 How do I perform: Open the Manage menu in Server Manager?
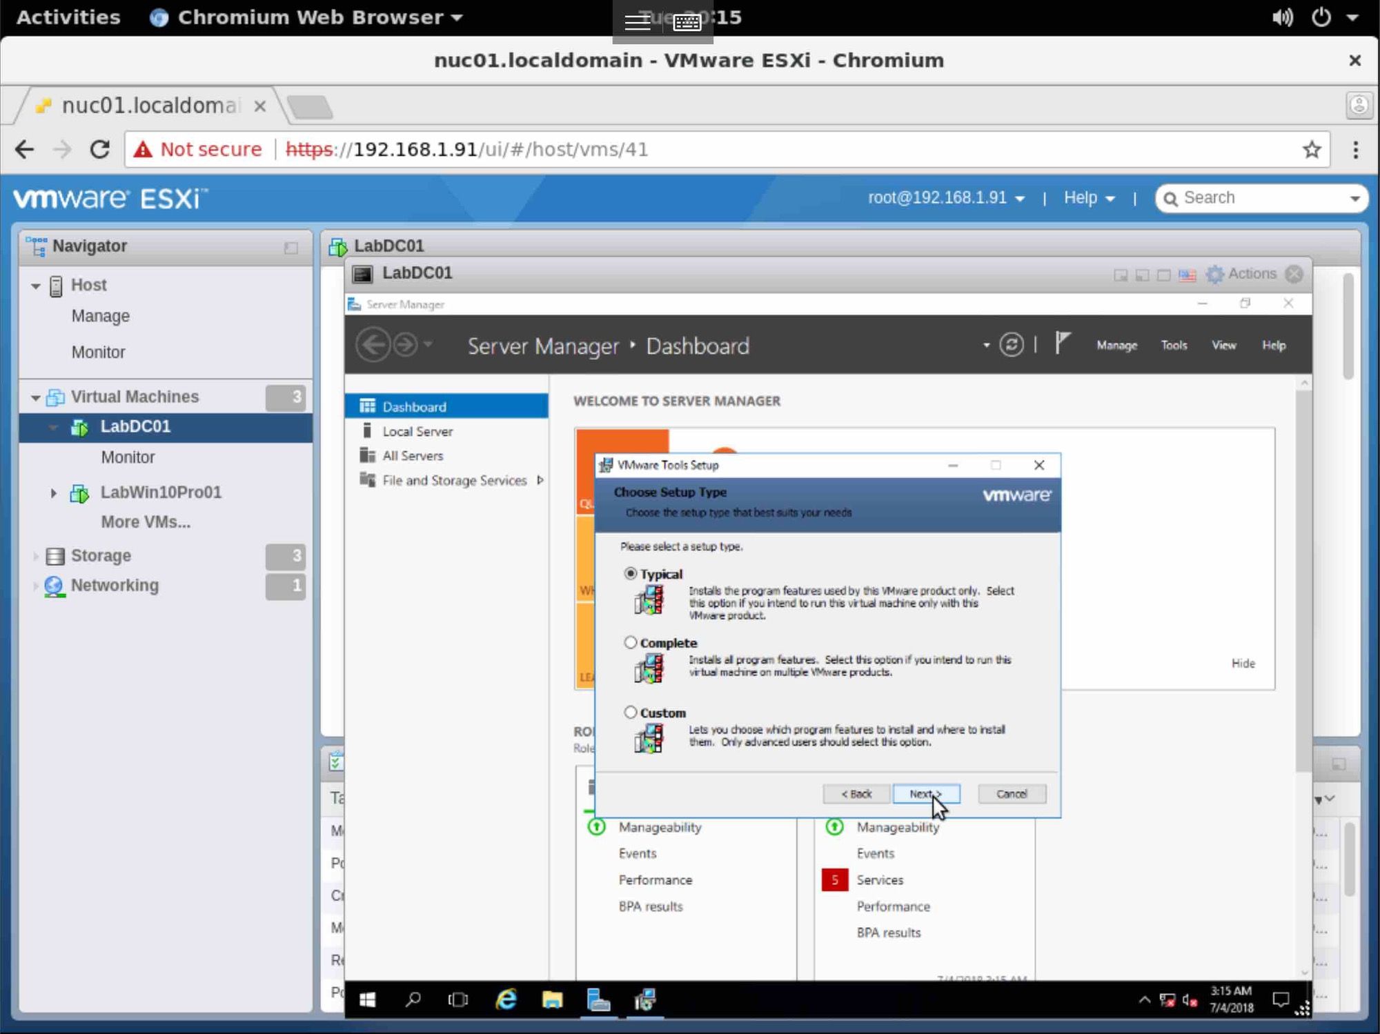click(1116, 346)
